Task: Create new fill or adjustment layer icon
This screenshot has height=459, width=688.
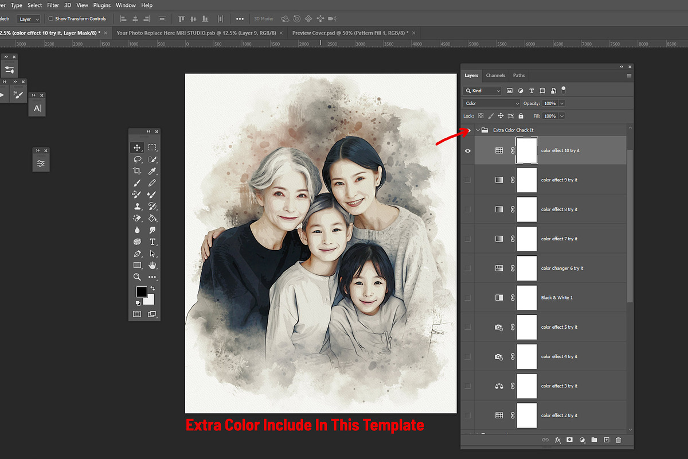Action: click(582, 440)
